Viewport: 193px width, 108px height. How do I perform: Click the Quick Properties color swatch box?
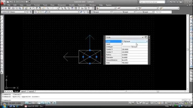pyautogui.click(x=123, y=41)
